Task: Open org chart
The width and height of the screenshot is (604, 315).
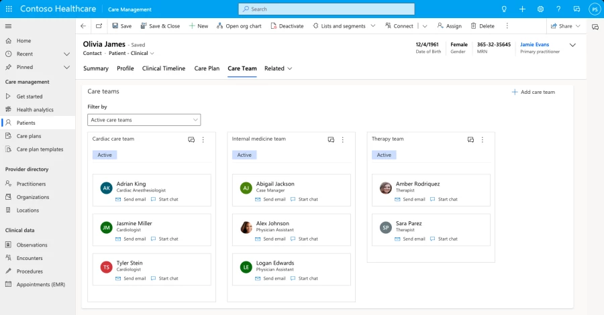Action: [239, 25]
